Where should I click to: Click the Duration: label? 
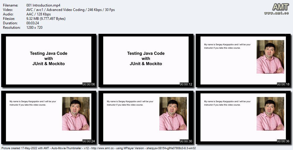(x=10, y=23)
